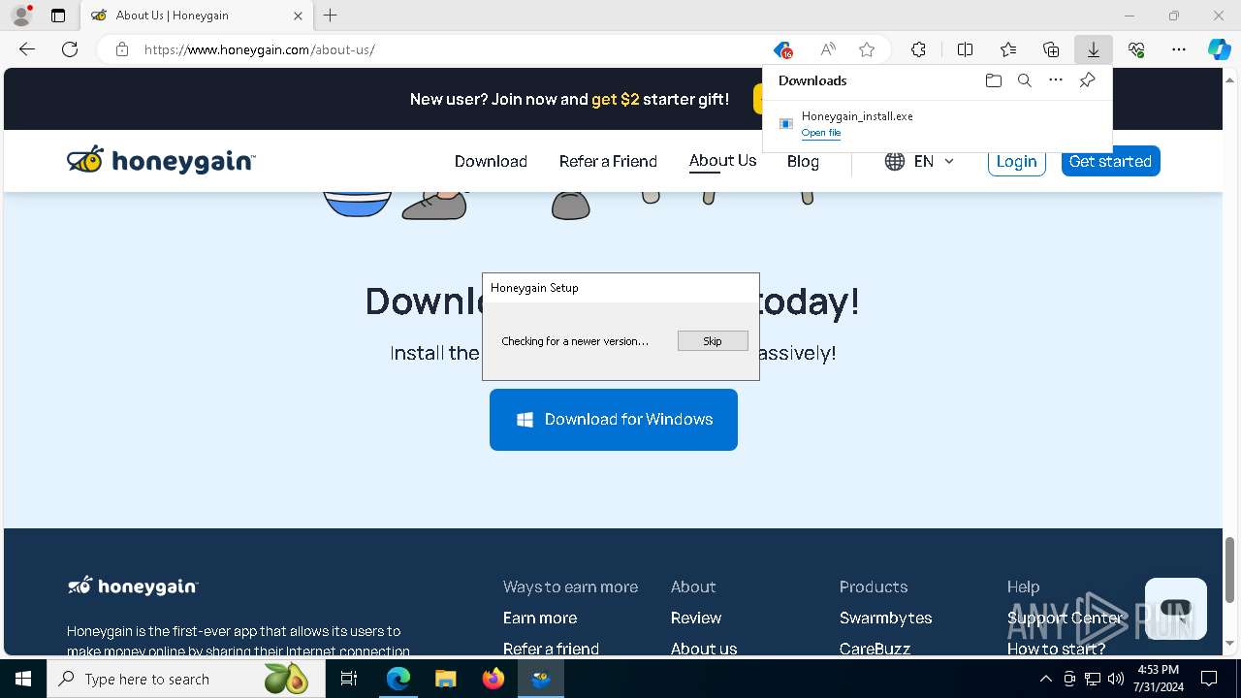Open File Explorer from taskbar
Image resolution: width=1241 pixels, height=698 pixels.
coord(445,679)
